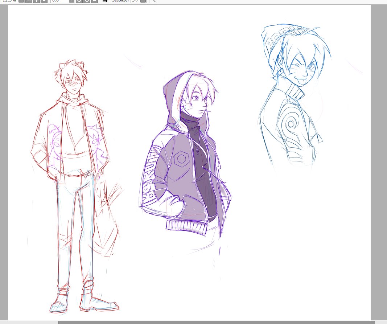Click the Stabilizer label
The height and width of the screenshot is (324, 387).
[120, 1]
